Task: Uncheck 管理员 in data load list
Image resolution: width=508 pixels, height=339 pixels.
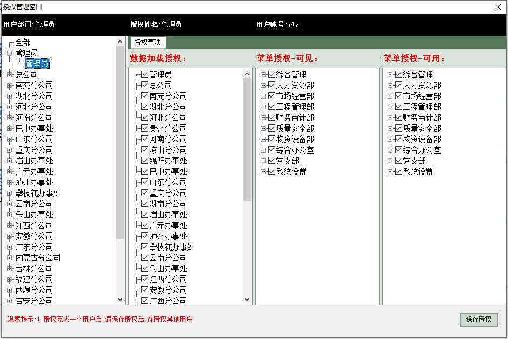Action: (145, 74)
